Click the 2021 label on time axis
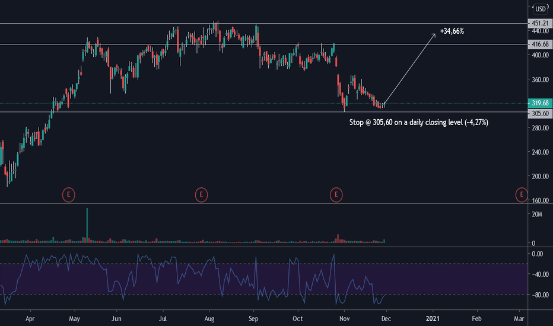The width and height of the screenshot is (553, 326). (x=433, y=319)
